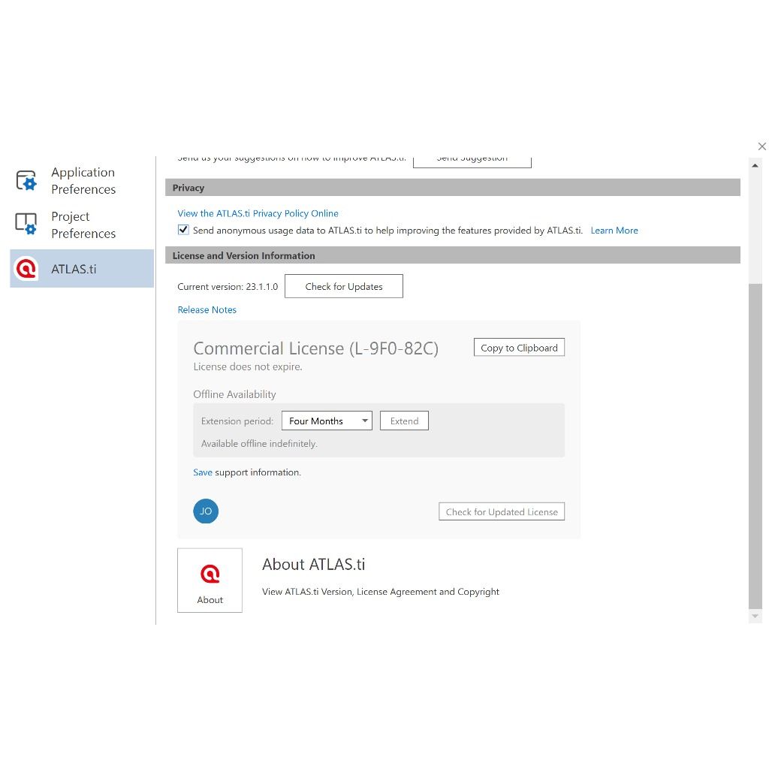
Task: Open the About ATLAS.ti logo tile
Action: [210, 581]
